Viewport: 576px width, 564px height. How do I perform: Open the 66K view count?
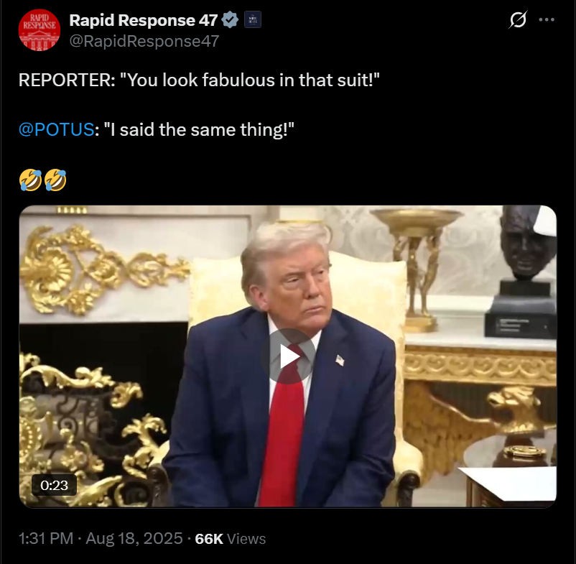point(209,539)
